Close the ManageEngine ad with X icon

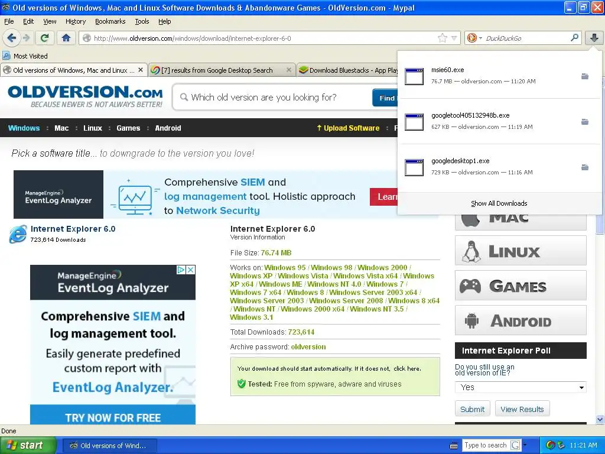(191, 270)
